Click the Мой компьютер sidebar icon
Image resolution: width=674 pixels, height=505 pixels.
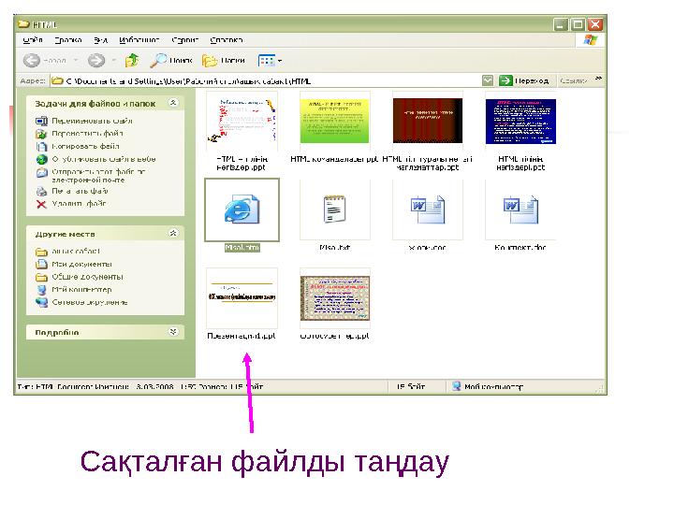41,290
